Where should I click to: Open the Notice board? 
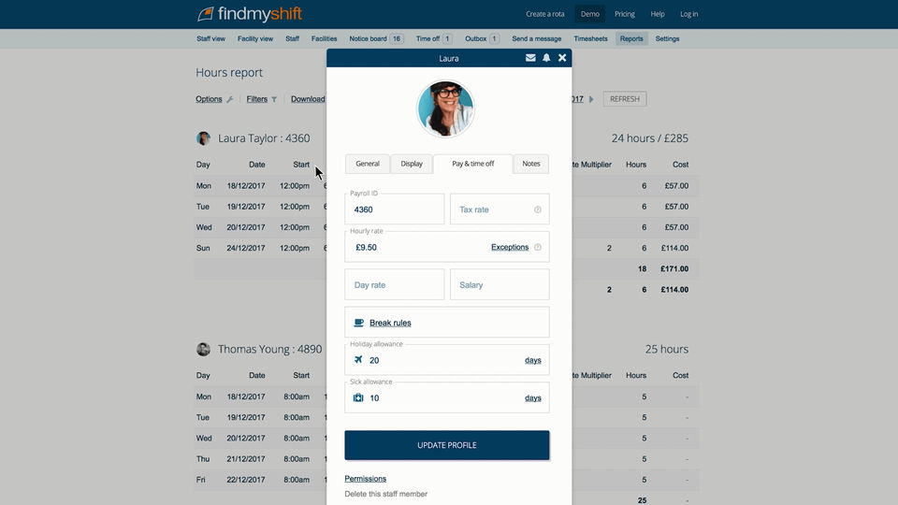[376, 39]
